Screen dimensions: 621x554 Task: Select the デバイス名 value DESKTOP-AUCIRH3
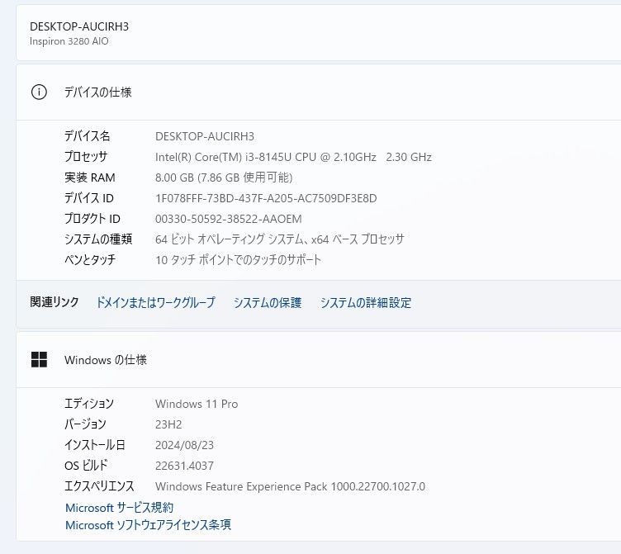[205, 136]
